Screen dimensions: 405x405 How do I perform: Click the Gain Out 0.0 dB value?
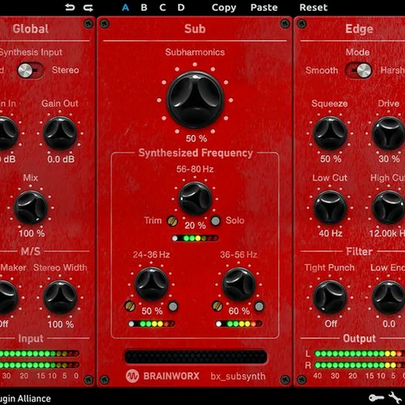tap(61, 159)
